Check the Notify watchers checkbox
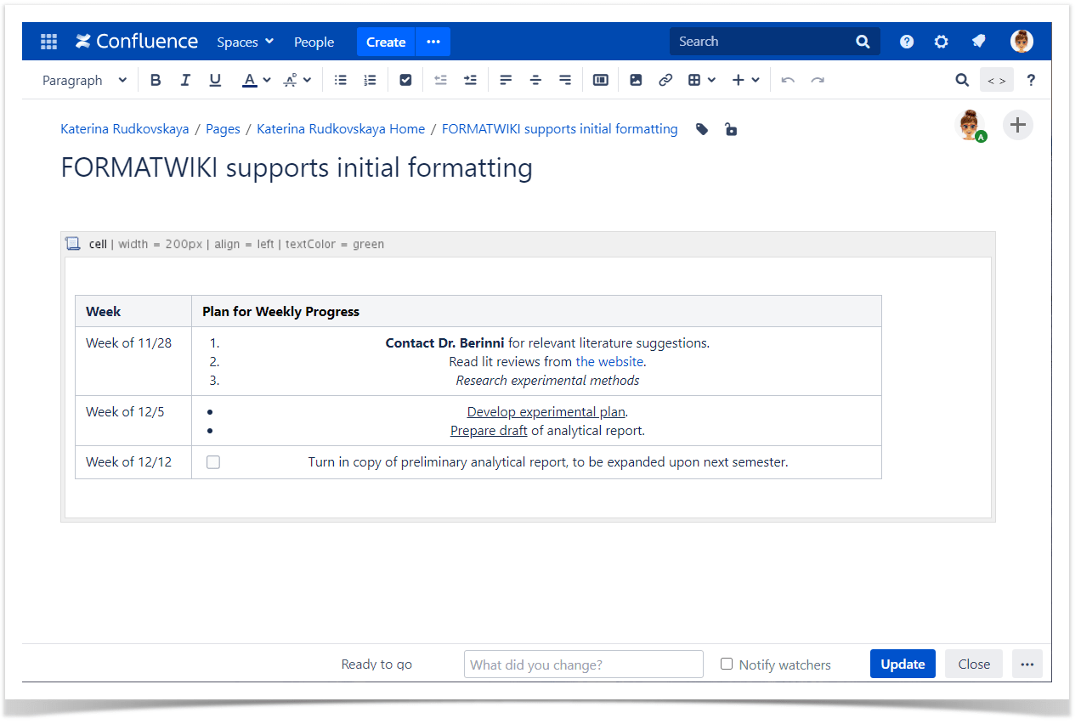 (727, 664)
